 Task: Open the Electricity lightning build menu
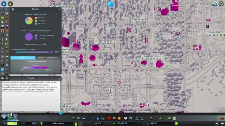tap(93, 118)
